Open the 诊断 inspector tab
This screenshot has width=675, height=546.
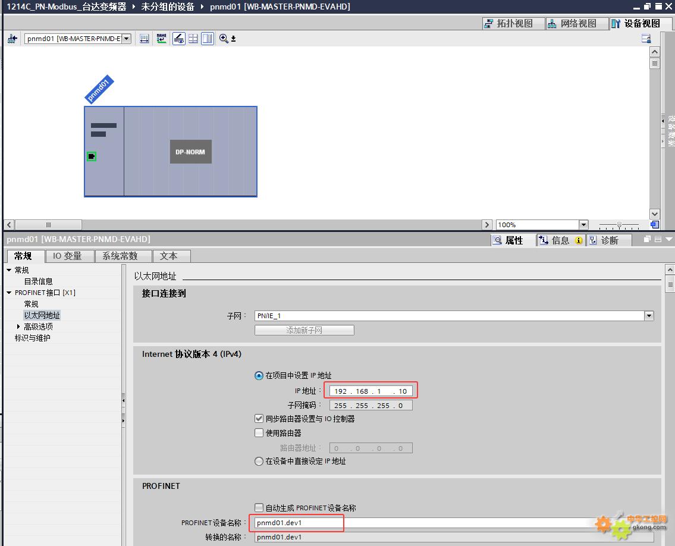tap(603, 240)
